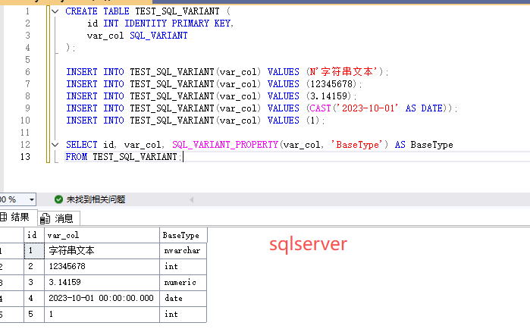Viewport: 530px width, 329px height.
Task: Select the numeric BaseType cell
Action: 183,283
